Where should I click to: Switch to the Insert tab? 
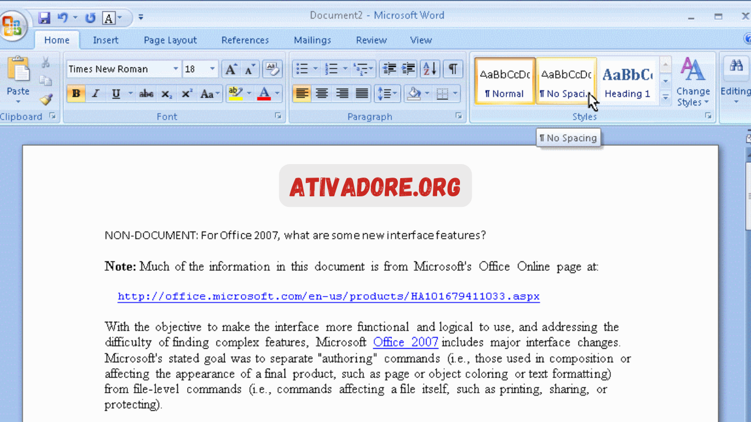click(x=106, y=40)
